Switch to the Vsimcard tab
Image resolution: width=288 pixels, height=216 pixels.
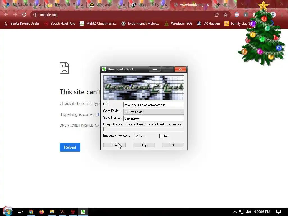pyautogui.click(x=107, y=5)
